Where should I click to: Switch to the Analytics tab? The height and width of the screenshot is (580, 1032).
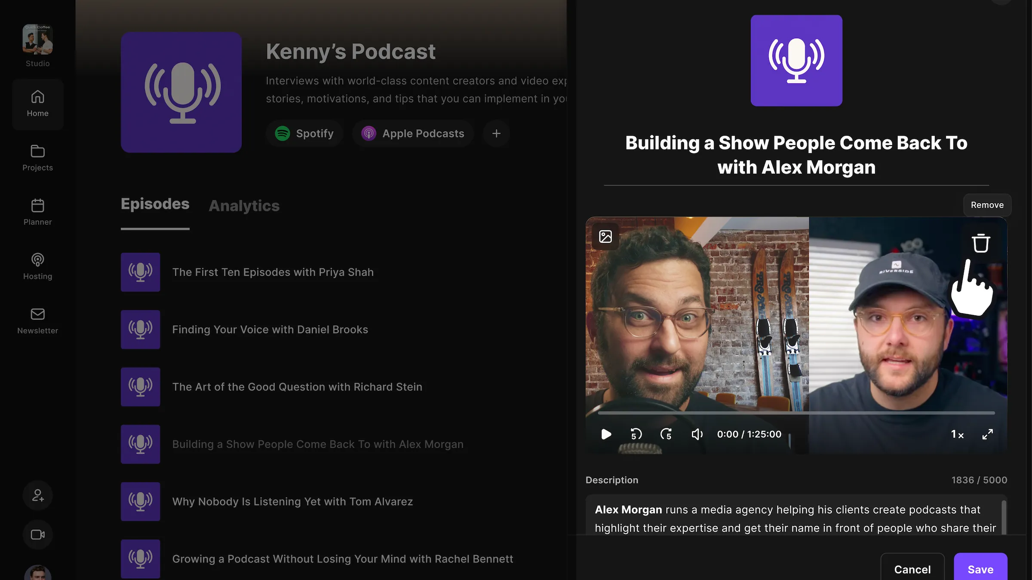click(x=244, y=206)
